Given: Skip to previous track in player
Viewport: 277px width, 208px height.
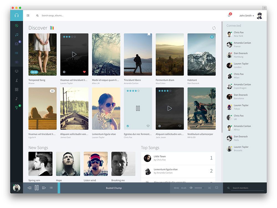Looking at the screenshot, I should (30, 188).
